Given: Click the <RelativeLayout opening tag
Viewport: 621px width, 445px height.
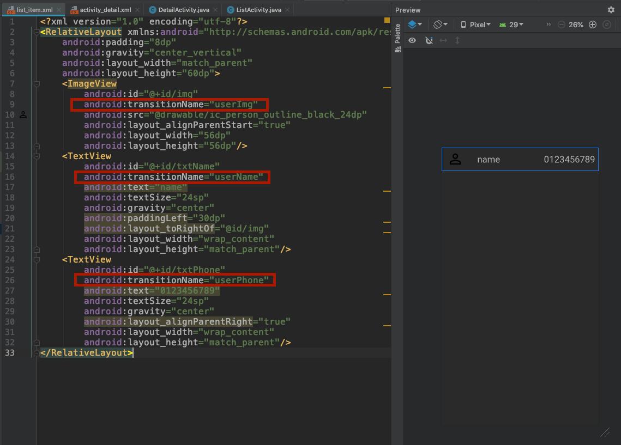Looking at the screenshot, I should click(x=81, y=32).
